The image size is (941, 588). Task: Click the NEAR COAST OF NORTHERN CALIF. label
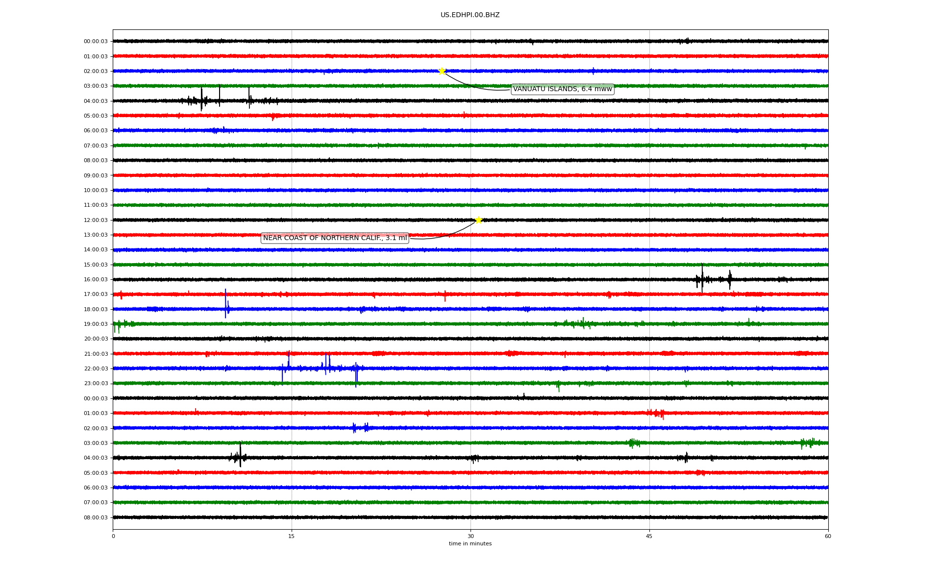[x=335, y=238]
